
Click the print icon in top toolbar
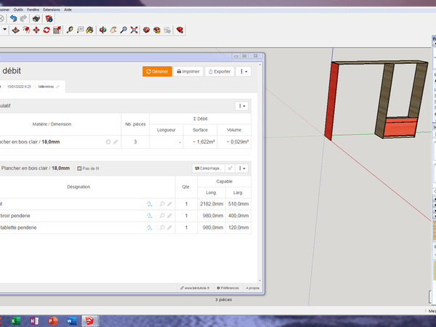(37, 17)
